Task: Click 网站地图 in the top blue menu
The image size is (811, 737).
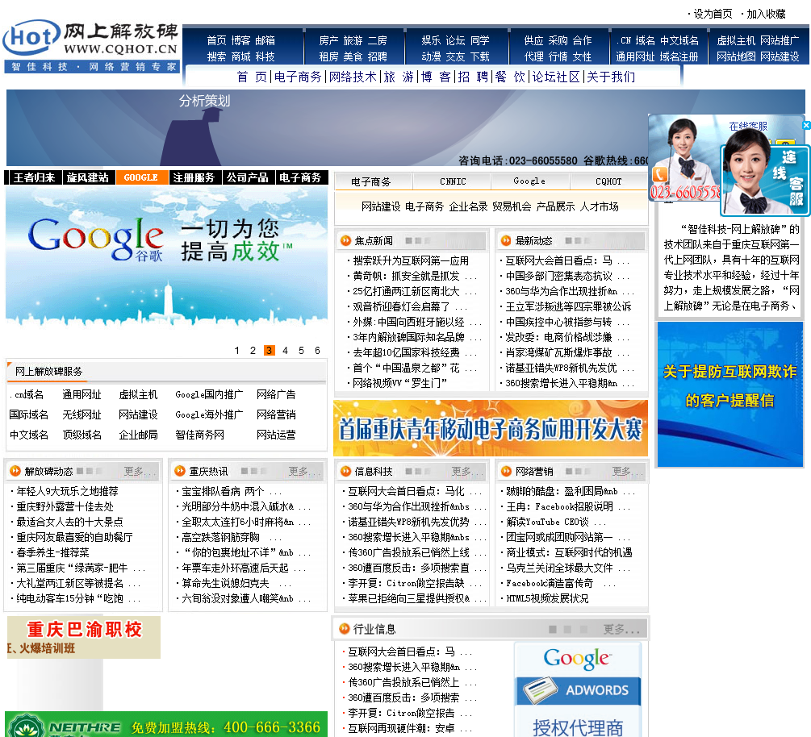Action: coord(736,56)
